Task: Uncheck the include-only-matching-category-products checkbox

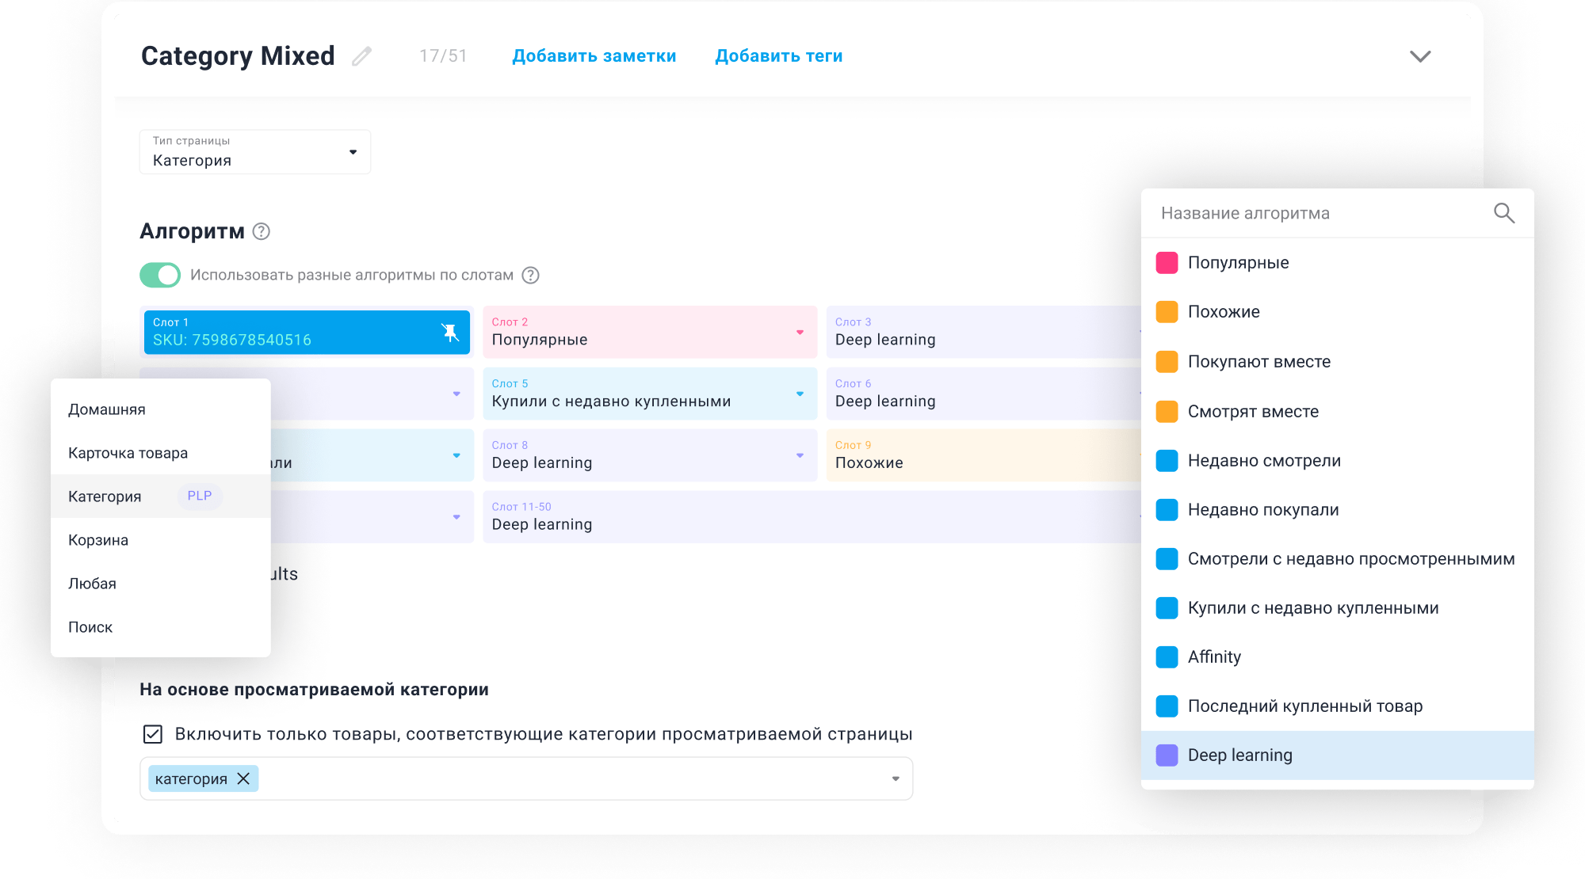Action: pyautogui.click(x=153, y=734)
